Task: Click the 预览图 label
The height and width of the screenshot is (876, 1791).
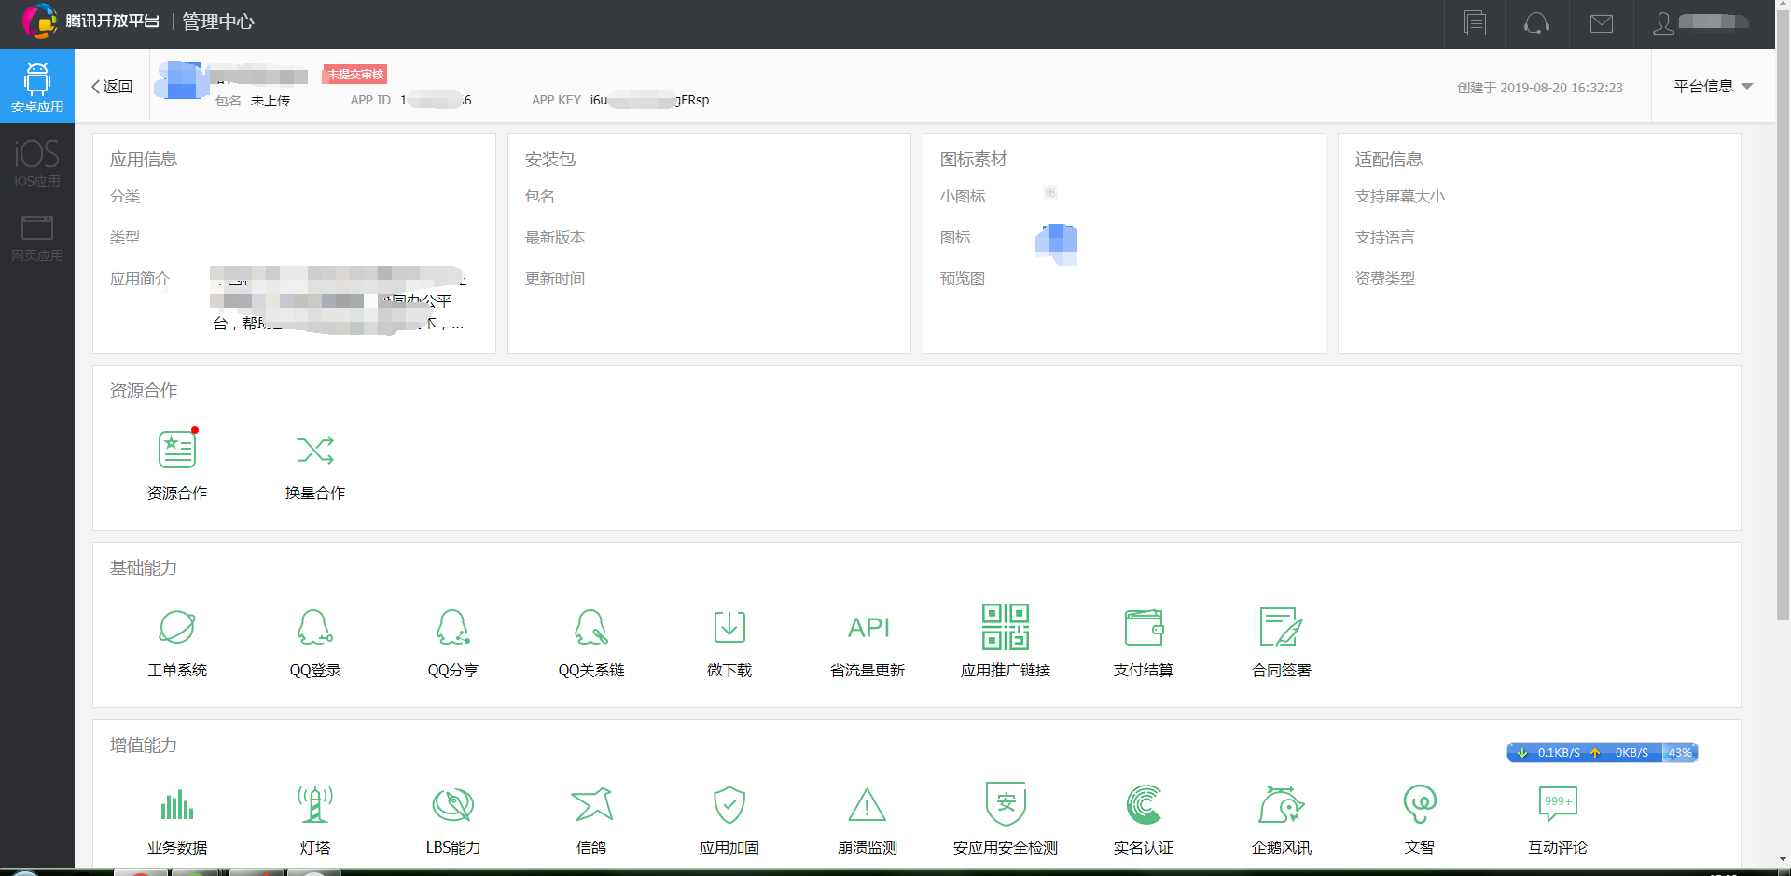Action: (963, 279)
